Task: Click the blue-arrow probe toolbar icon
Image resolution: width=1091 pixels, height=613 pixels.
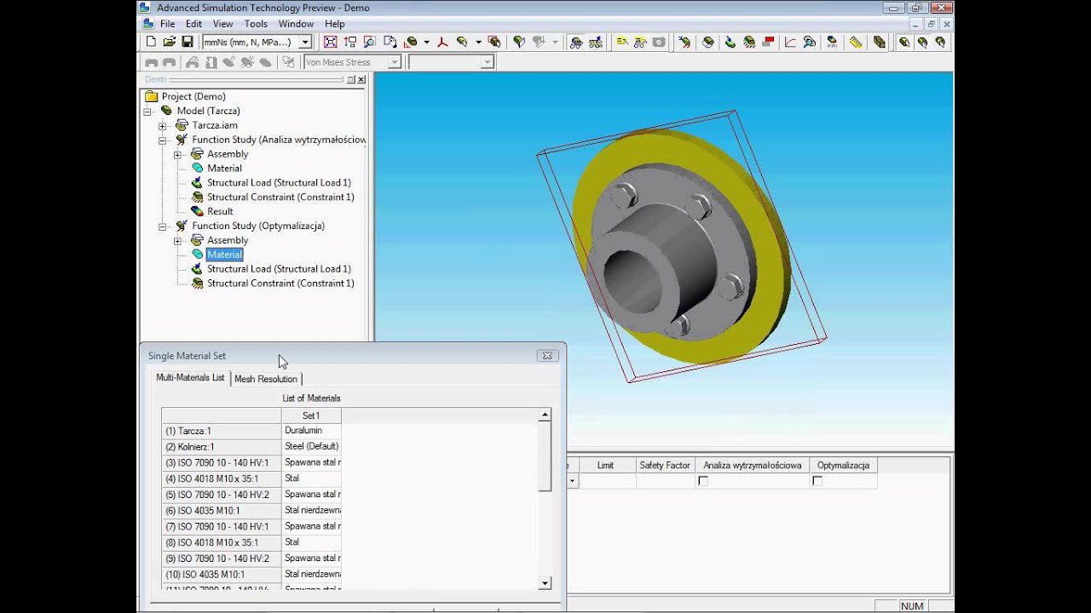Action: point(685,42)
